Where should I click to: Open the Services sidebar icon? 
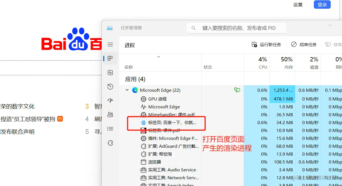click(110, 143)
